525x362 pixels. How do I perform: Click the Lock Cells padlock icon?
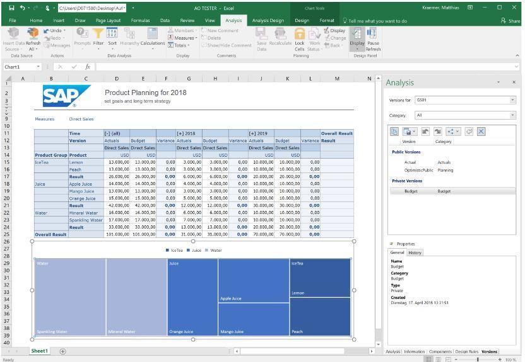(299, 33)
